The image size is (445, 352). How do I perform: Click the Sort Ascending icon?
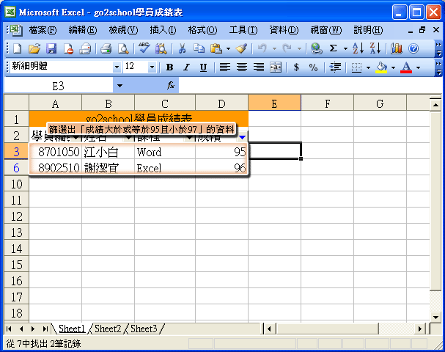[358, 48]
